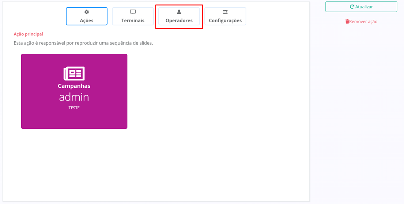Click the person icon above Operadores
Viewport: 404px width, 204px height.
[179, 12]
